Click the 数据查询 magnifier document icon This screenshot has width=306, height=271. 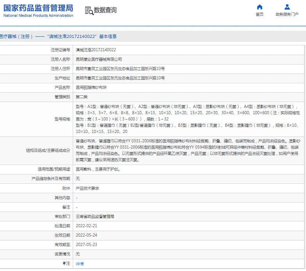pyautogui.click(x=89, y=11)
